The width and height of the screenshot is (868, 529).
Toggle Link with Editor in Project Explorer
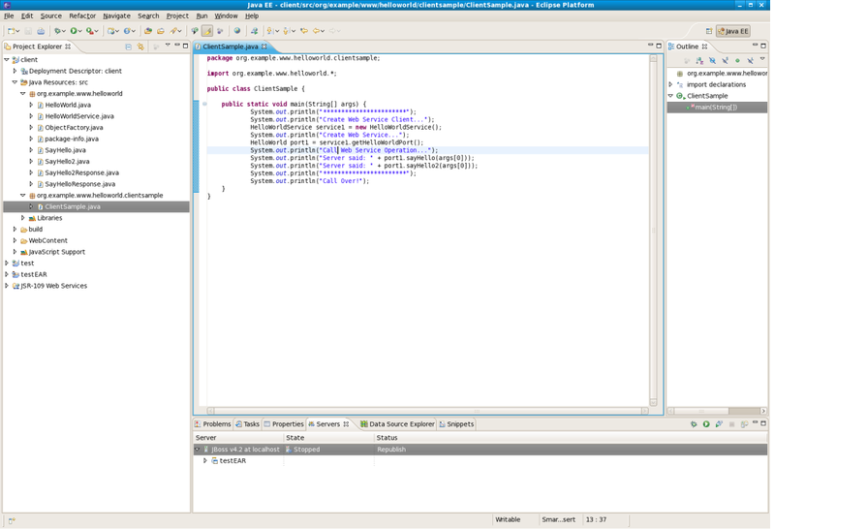coord(140,47)
